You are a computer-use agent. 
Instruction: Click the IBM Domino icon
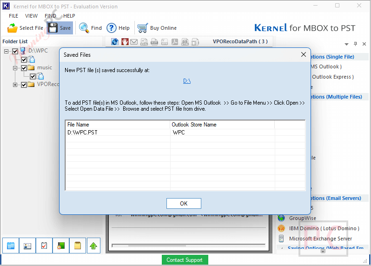281,228
